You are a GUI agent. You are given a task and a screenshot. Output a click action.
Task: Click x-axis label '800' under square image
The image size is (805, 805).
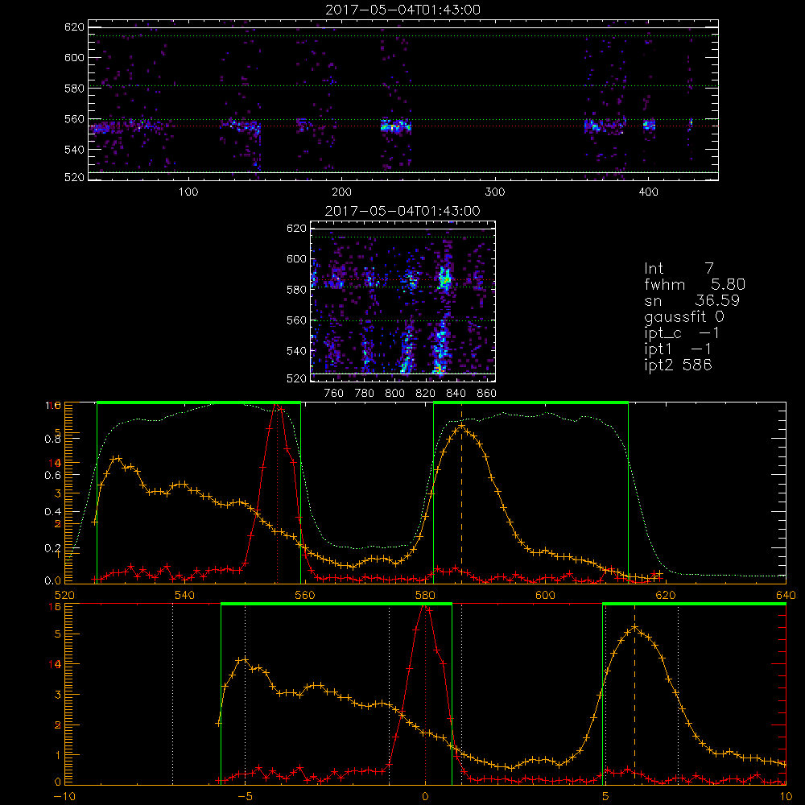[394, 394]
